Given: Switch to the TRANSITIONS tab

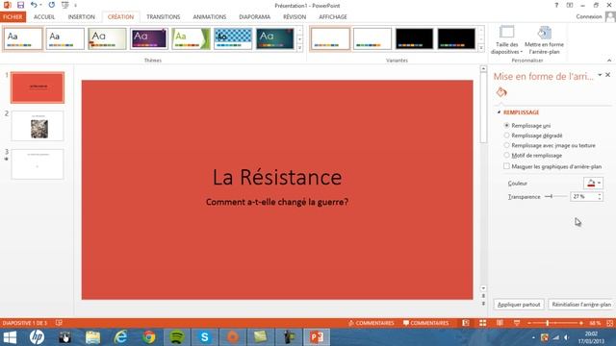Looking at the screenshot, I should pyautogui.click(x=164, y=17).
